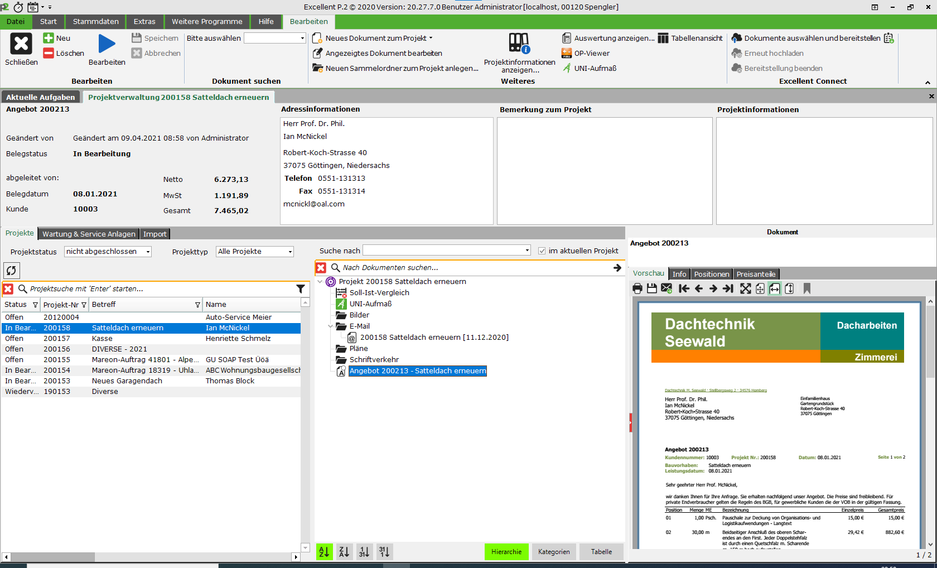Clear the project search with red X

[x=8, y=289]
